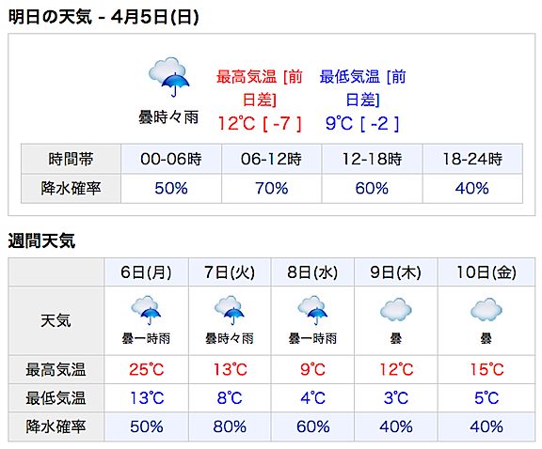Click the weather icon for 8日(水)
Viewport: 542px width, 449px height.
312,310
